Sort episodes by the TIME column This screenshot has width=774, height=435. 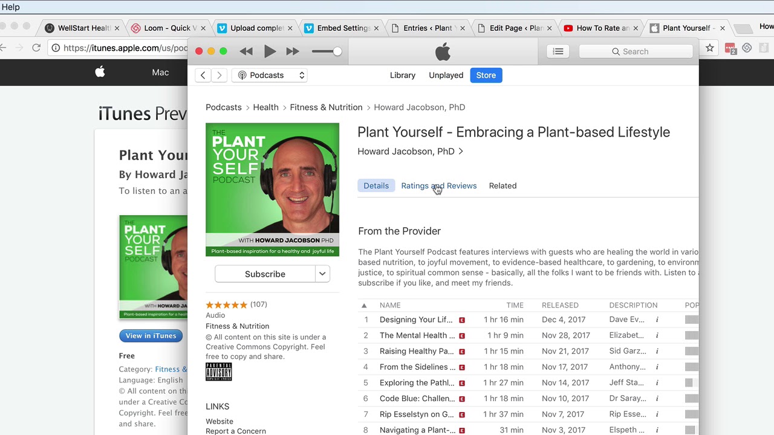click(x=515, y=305)
